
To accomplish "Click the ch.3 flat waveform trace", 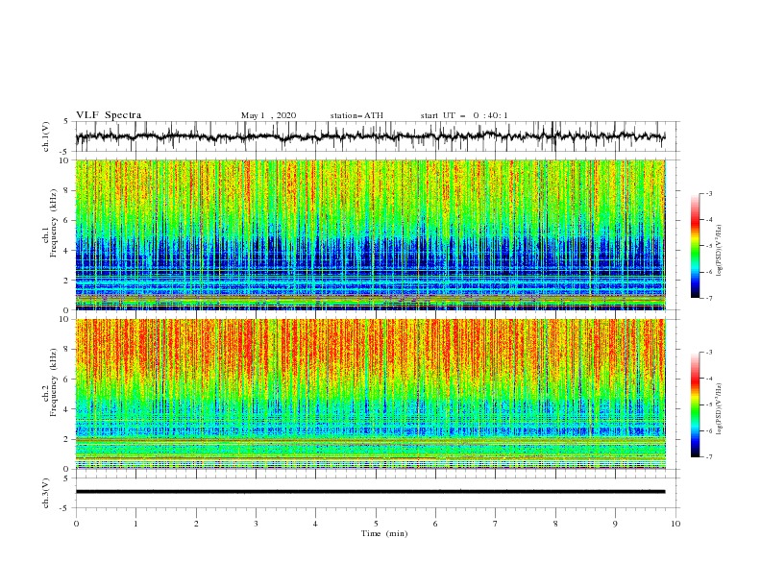I will click(370, 492).
